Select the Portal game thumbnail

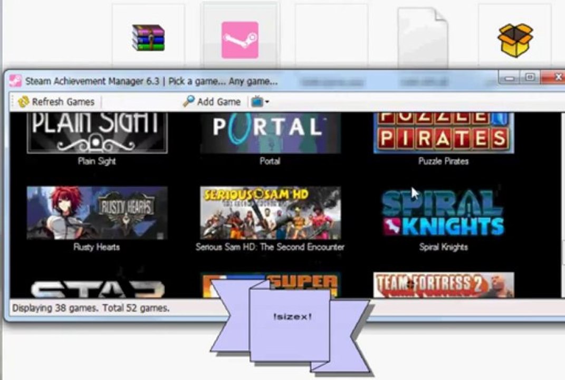[x=270, y=132]
